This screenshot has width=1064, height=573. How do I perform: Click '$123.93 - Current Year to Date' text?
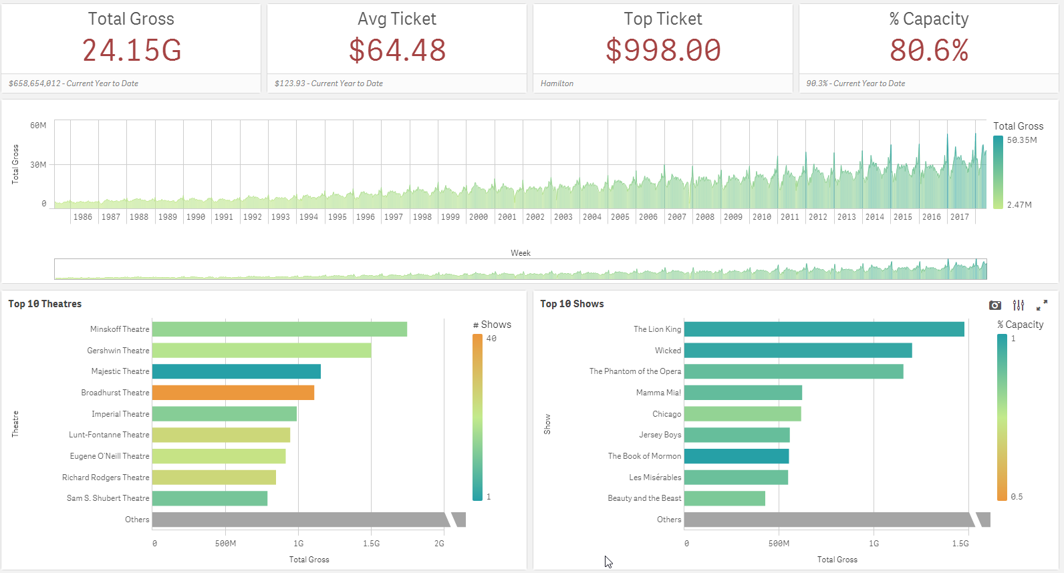tap(329, 83)
